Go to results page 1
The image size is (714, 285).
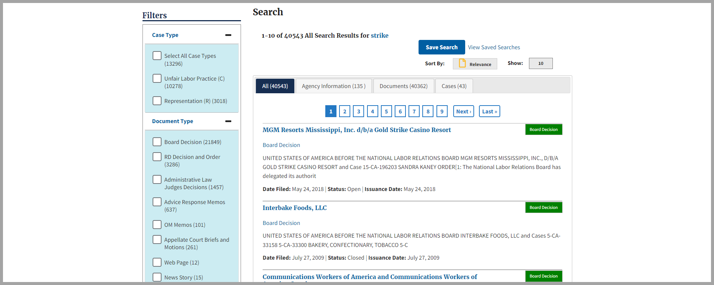pos(331,111)
